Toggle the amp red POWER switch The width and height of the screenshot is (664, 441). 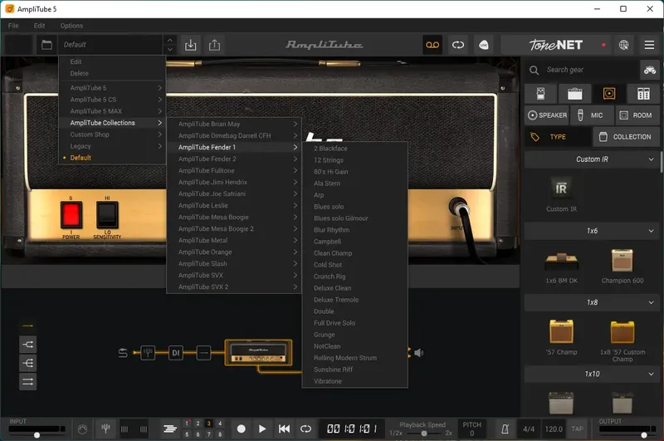pos(71,215)
